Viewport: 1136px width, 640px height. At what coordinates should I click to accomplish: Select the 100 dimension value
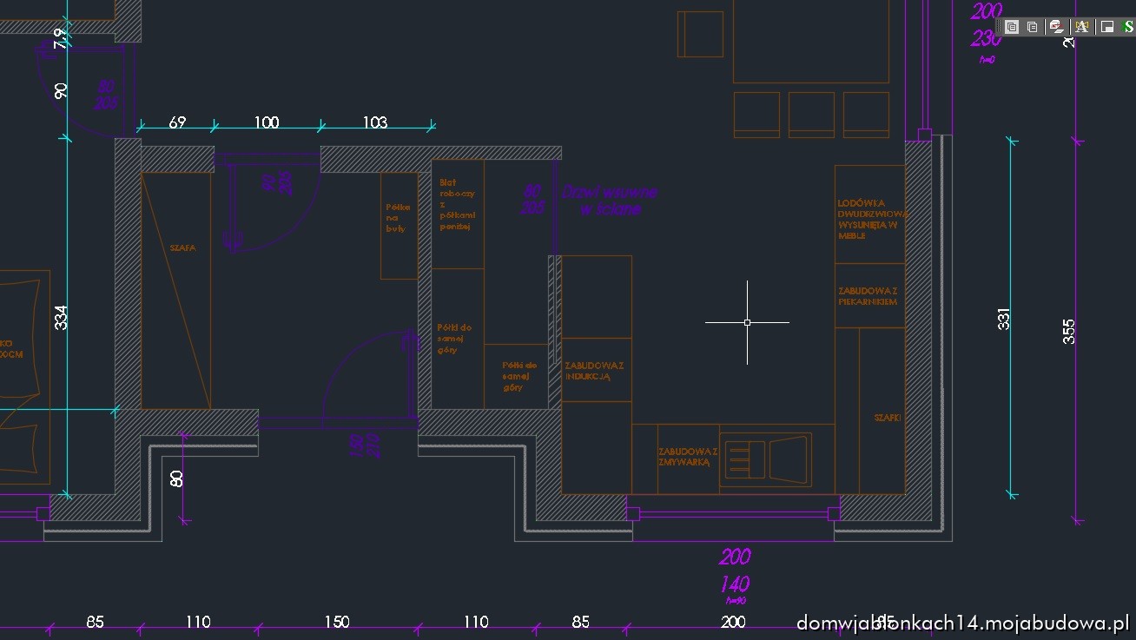coord(267,122)
